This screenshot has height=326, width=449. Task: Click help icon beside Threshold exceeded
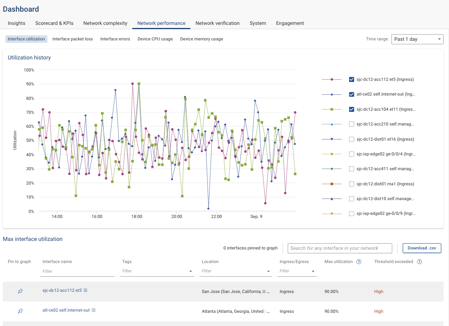(419, 262)
